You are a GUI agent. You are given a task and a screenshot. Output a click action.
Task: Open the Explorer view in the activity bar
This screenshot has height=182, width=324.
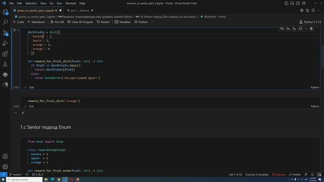[x=5, y=12]
